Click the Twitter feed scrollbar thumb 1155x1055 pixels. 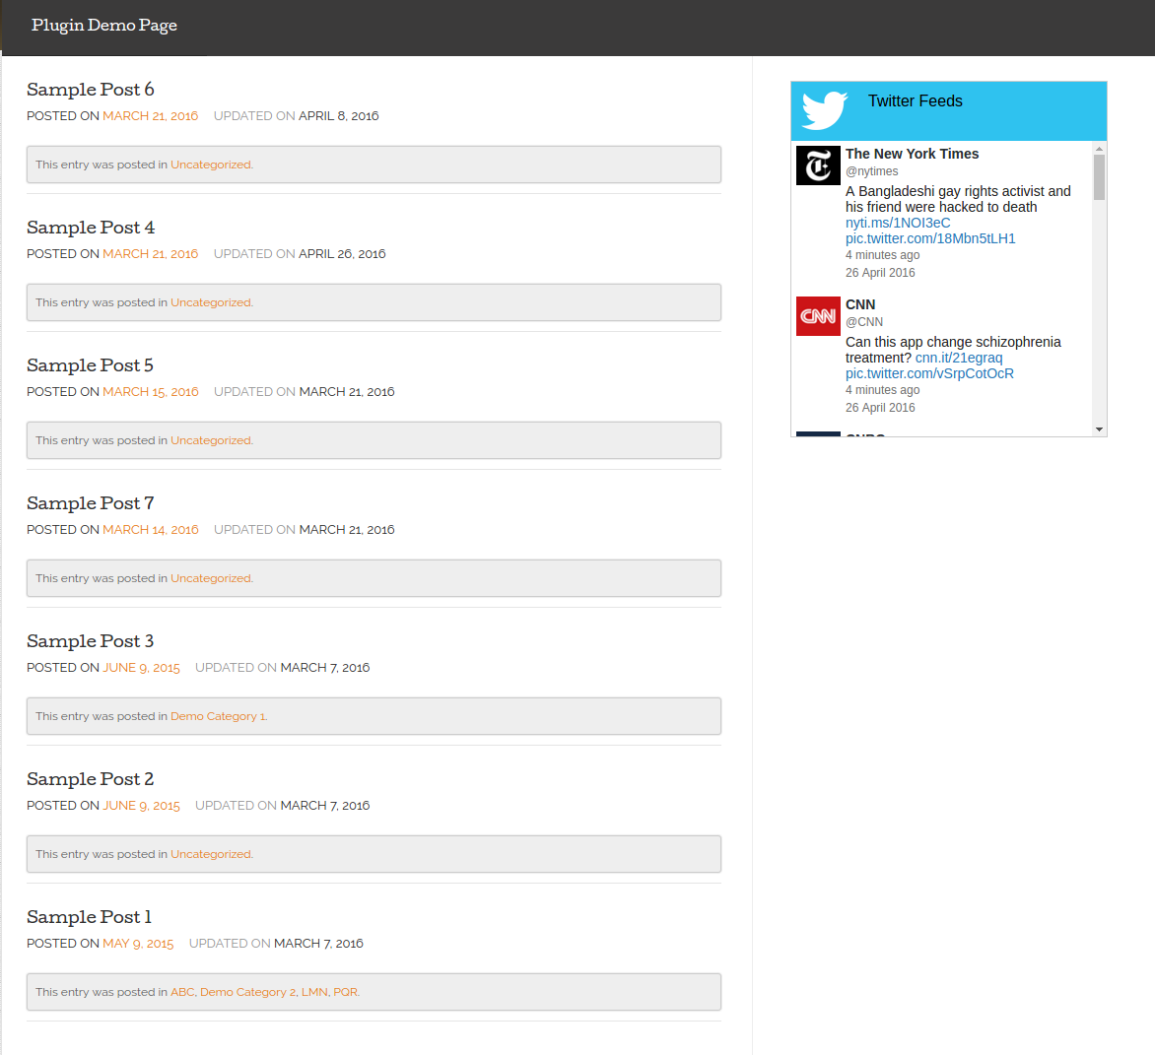pos(1099,177)
